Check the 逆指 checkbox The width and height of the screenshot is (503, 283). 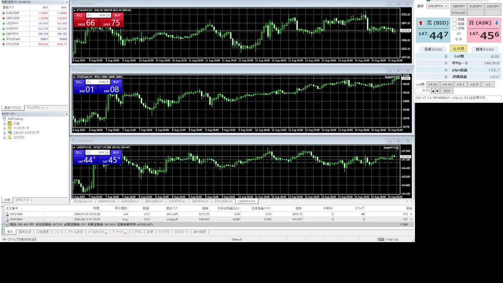[x=454, y=28]
